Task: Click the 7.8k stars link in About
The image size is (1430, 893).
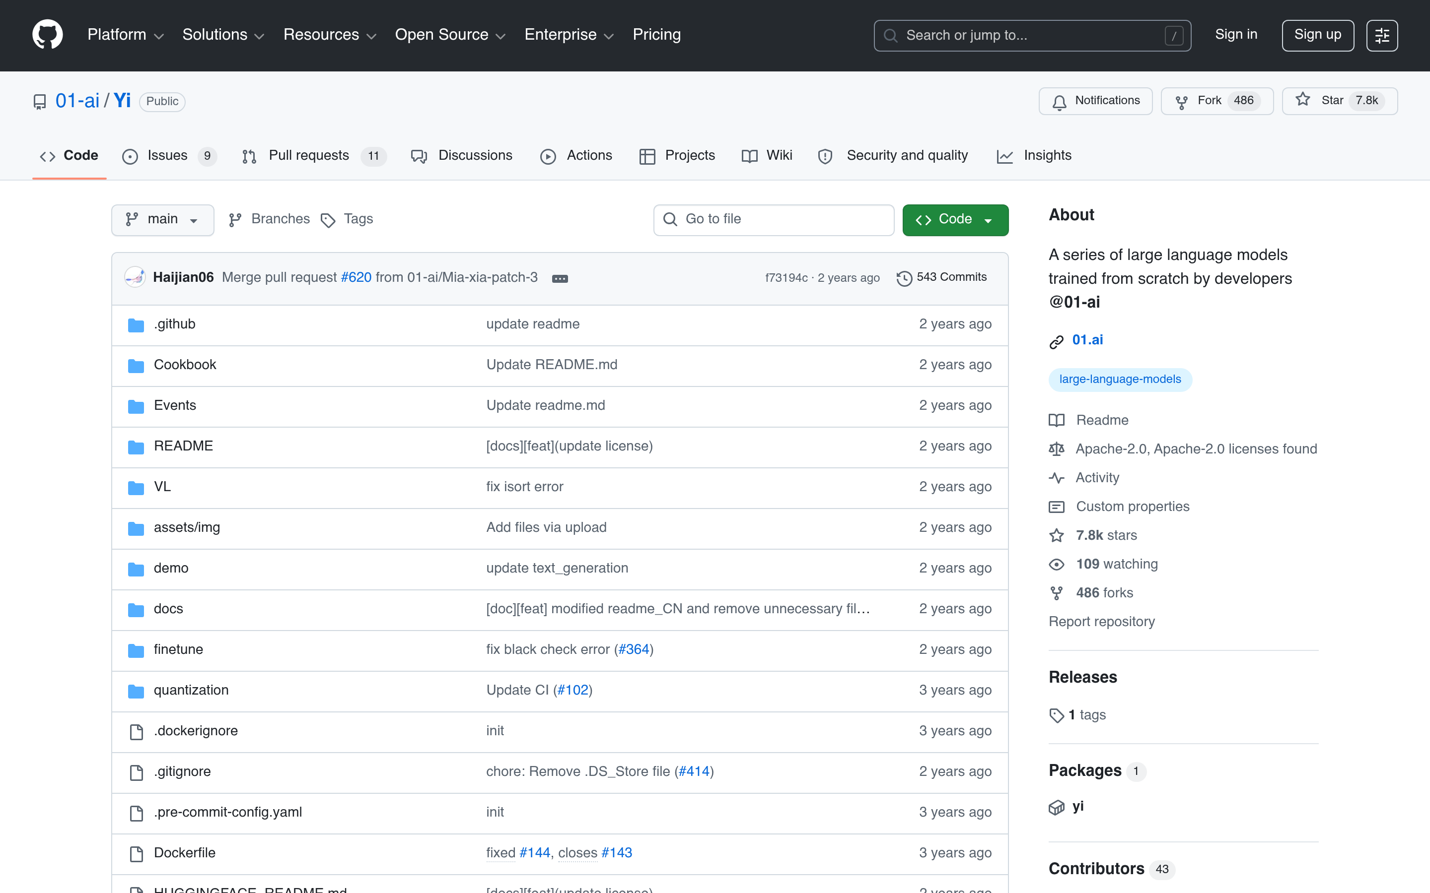Action: pyautogui.click(x=1106, y=536)
